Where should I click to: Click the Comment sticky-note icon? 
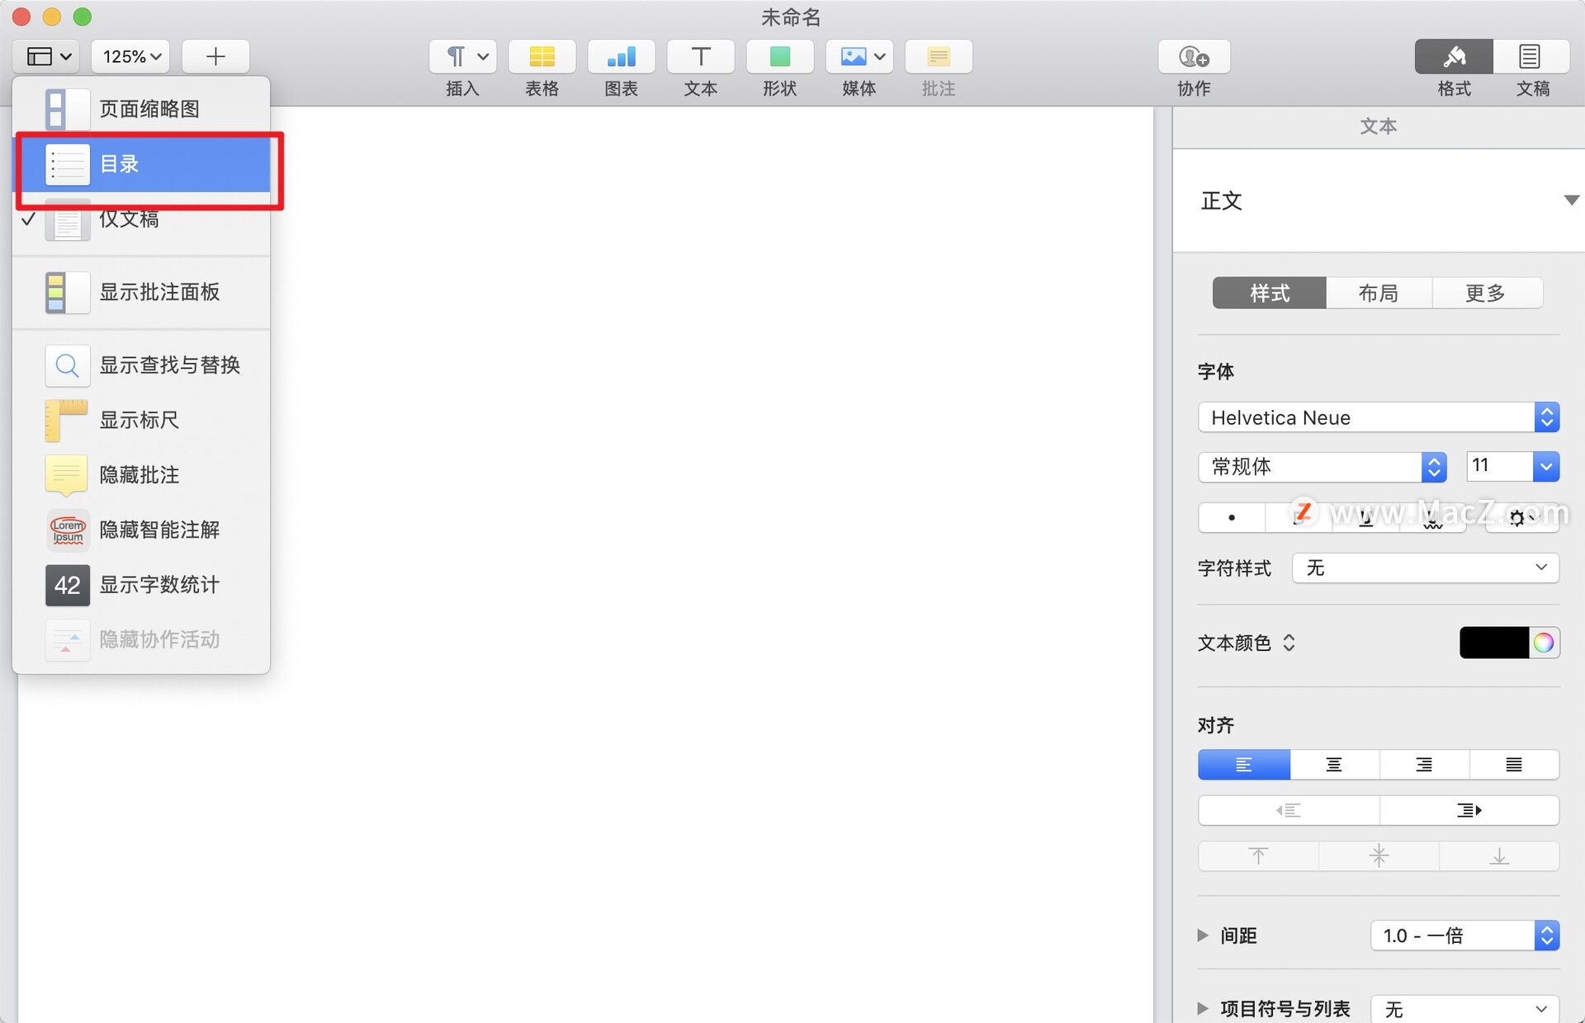pyautogui.click(x=939, y=56)
